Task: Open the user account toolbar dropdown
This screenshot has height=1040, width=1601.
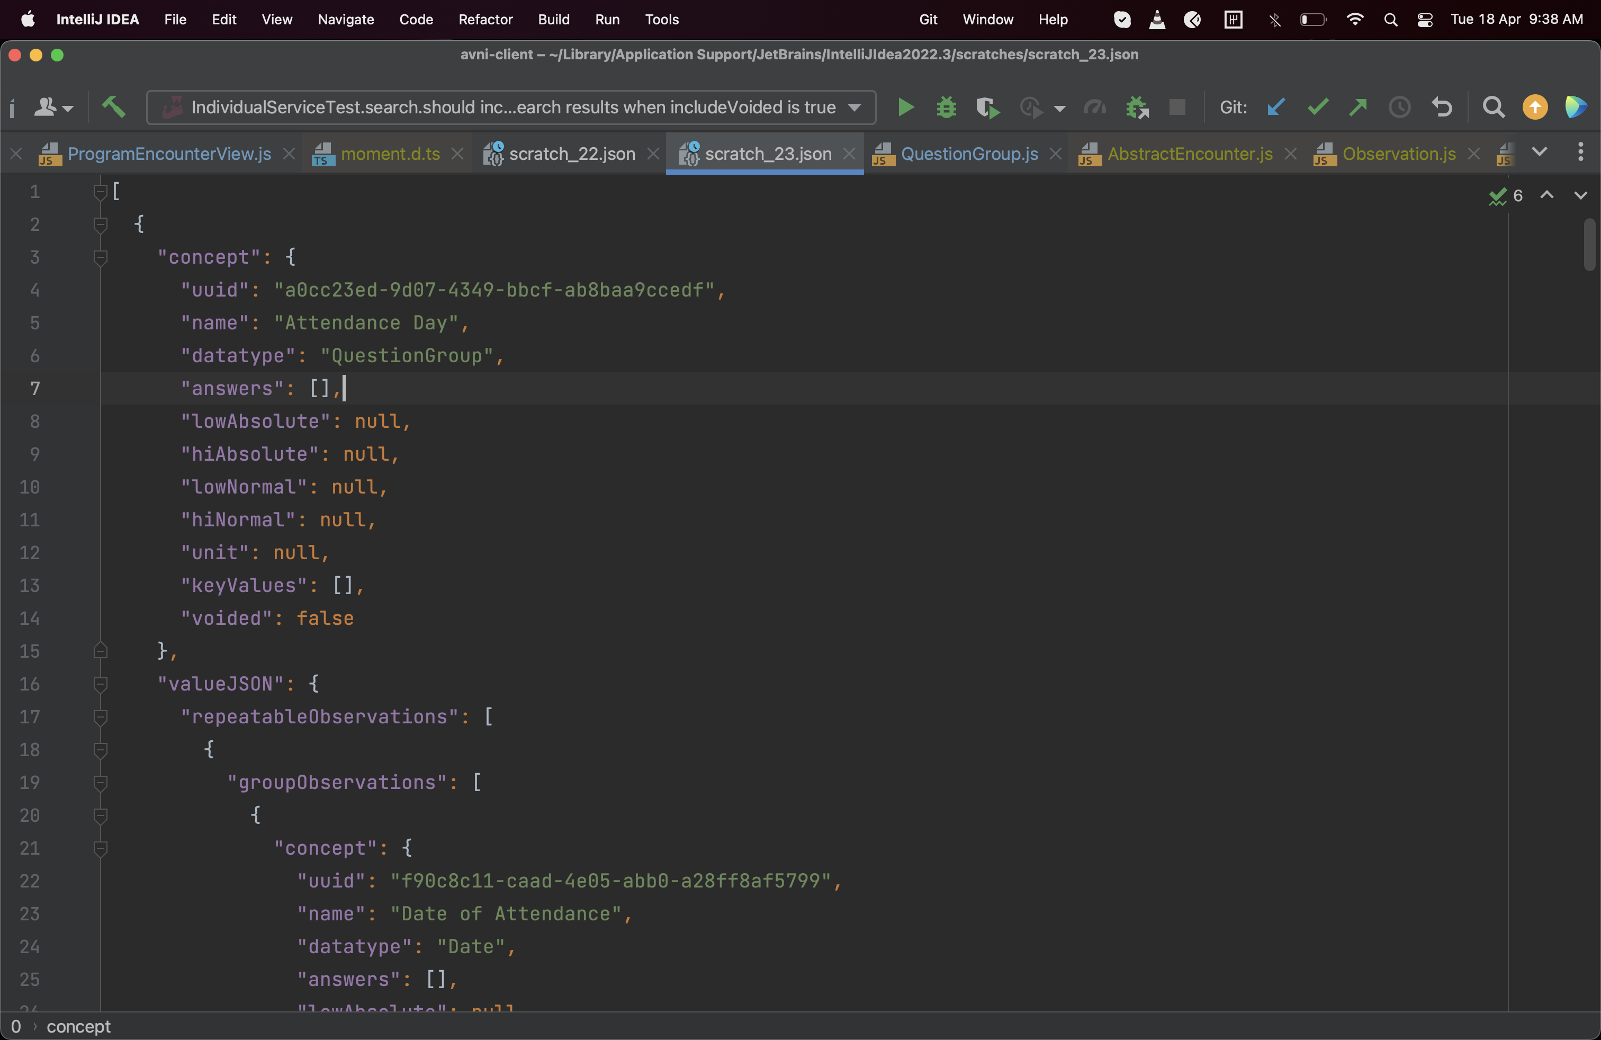Action: coord(53,107)
